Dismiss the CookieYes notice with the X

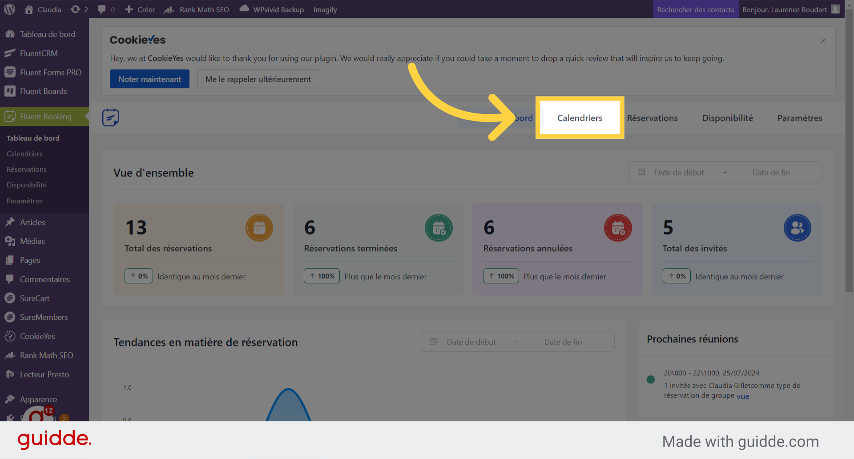823,41
